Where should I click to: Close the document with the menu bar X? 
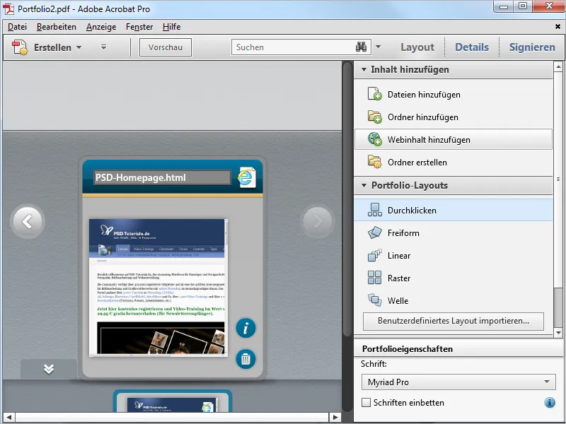point(558,27)
